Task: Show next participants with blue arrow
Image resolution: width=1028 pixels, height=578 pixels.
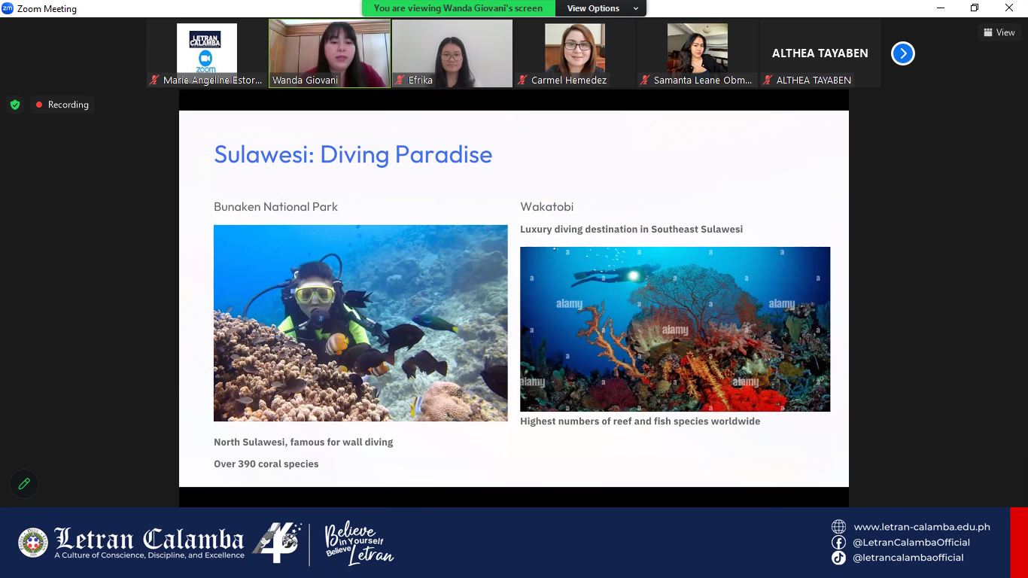Action: [x=902, y=53]
